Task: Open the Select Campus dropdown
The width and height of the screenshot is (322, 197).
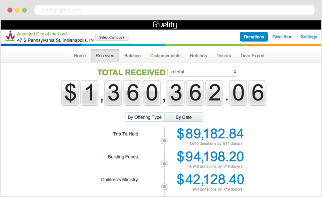Action: pyautogui.click(x=112, y=37)
